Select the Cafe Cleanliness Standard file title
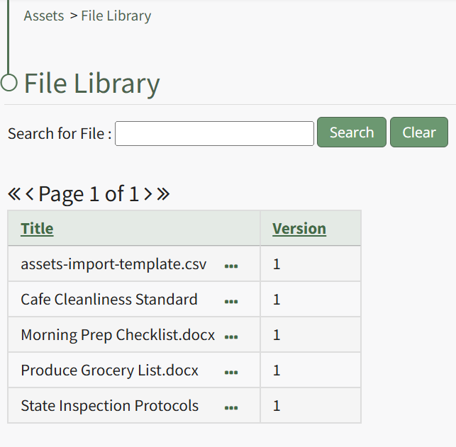 [x=109, y=300]
